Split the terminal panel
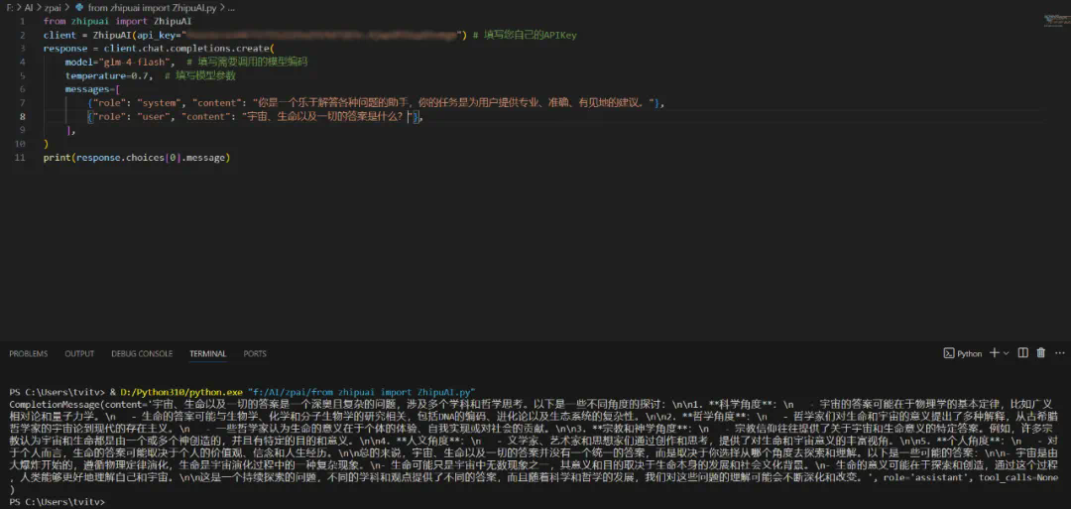This screenshot has width=1071, height=509. click(1025, 353)
